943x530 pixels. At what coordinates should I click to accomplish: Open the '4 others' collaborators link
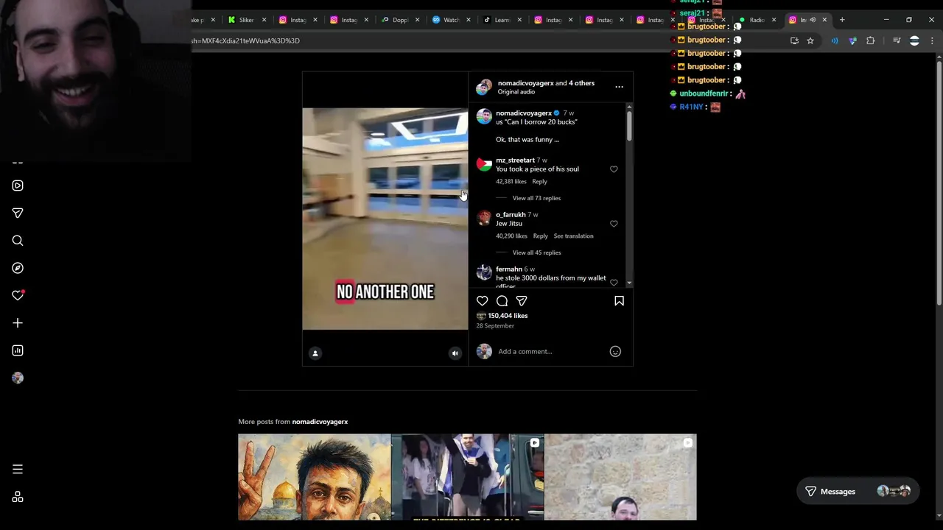coord(581,83)
